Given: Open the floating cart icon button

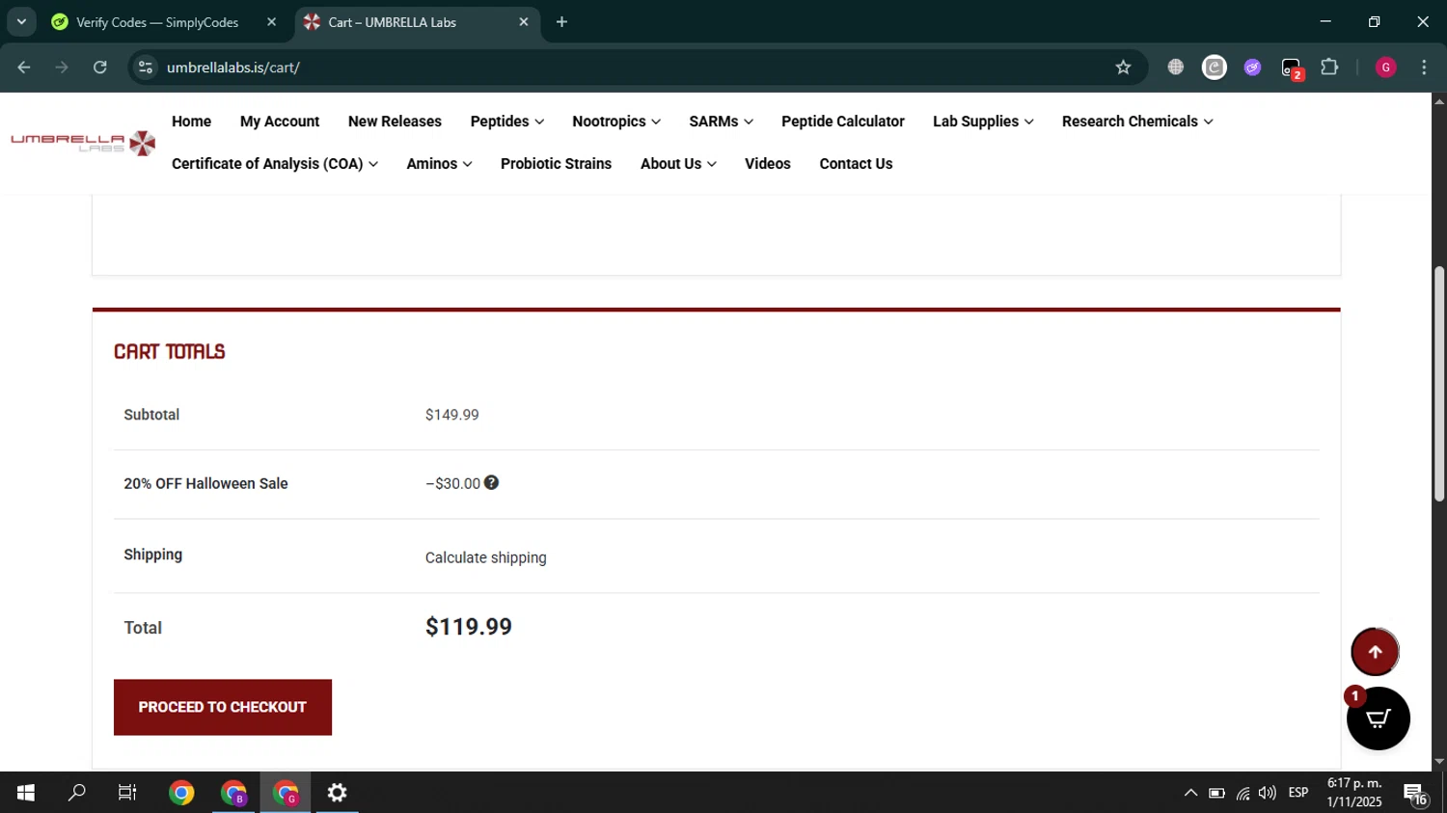Looking at the screenshot, I should pyautogui.click(x=1378, y=718).
